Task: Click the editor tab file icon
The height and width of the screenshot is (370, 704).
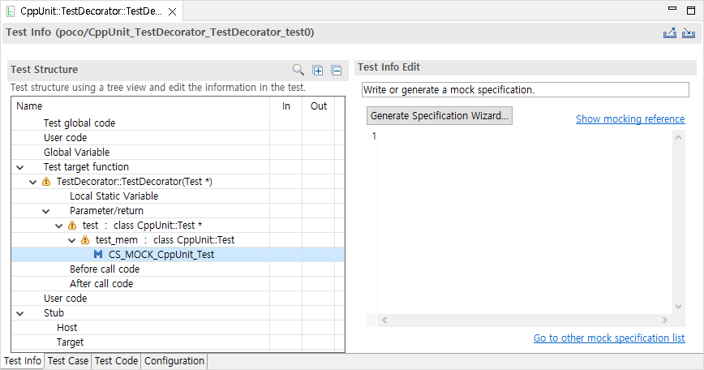Action: [x=11, y=11]
